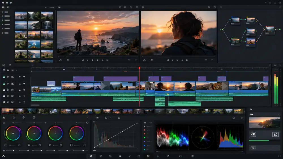Close the color wheels panel with X icon
The height and width of the screenshot is (159, 283).
point(88,117)
